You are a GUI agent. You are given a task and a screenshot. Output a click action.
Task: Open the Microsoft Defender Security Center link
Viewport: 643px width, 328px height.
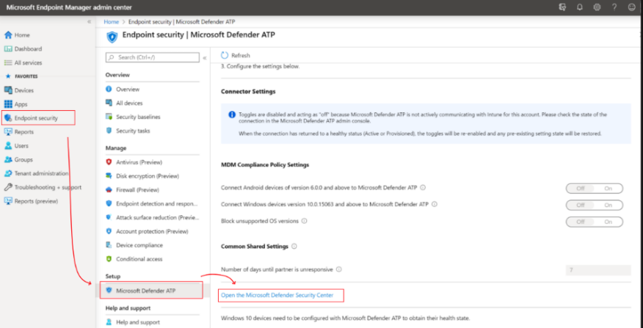point(277,295)
